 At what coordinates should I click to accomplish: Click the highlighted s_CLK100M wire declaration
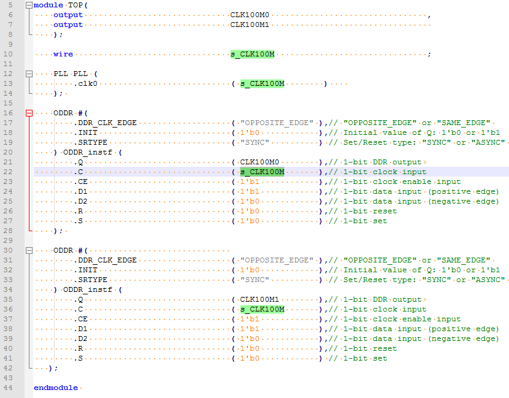[253, 54]
